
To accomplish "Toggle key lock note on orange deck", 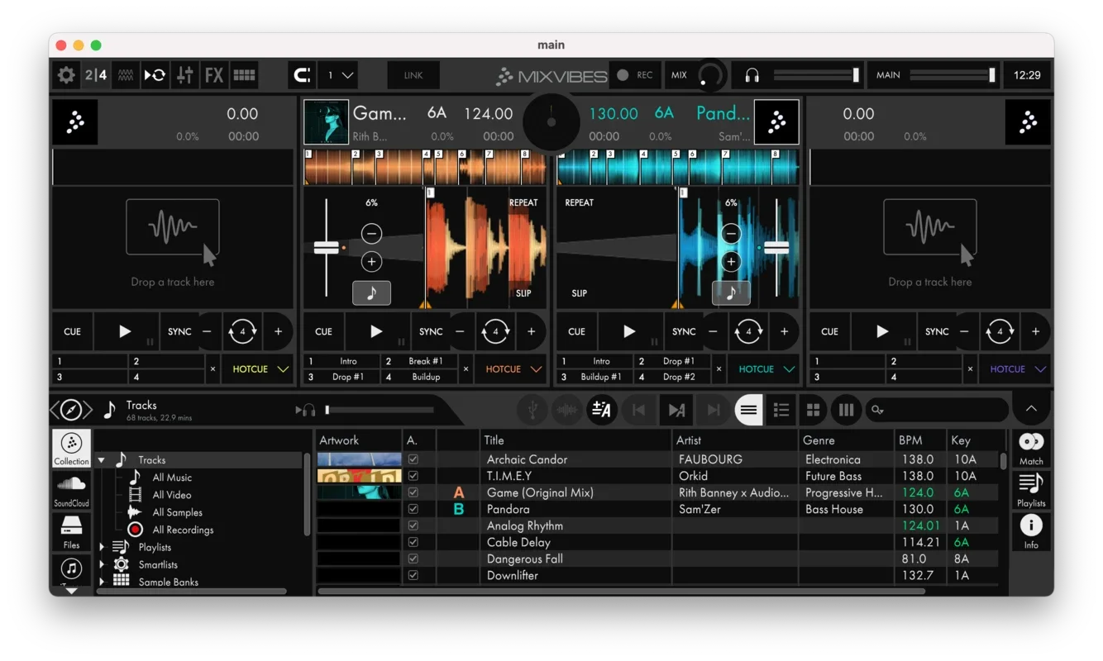I will pyautogui.click(x=371, y=292).
